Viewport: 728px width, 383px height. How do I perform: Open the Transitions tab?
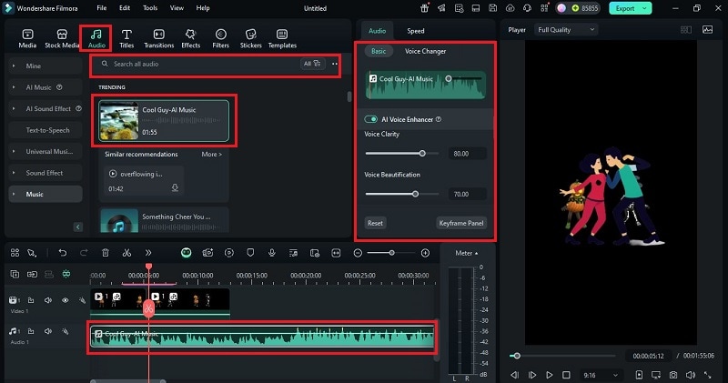pos(158,38)
